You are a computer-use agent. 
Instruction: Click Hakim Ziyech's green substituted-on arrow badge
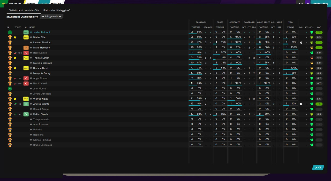click(x=26, y=114)
